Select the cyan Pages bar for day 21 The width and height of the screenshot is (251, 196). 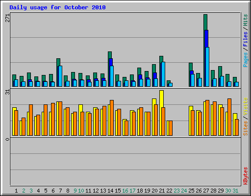[163, 74]
